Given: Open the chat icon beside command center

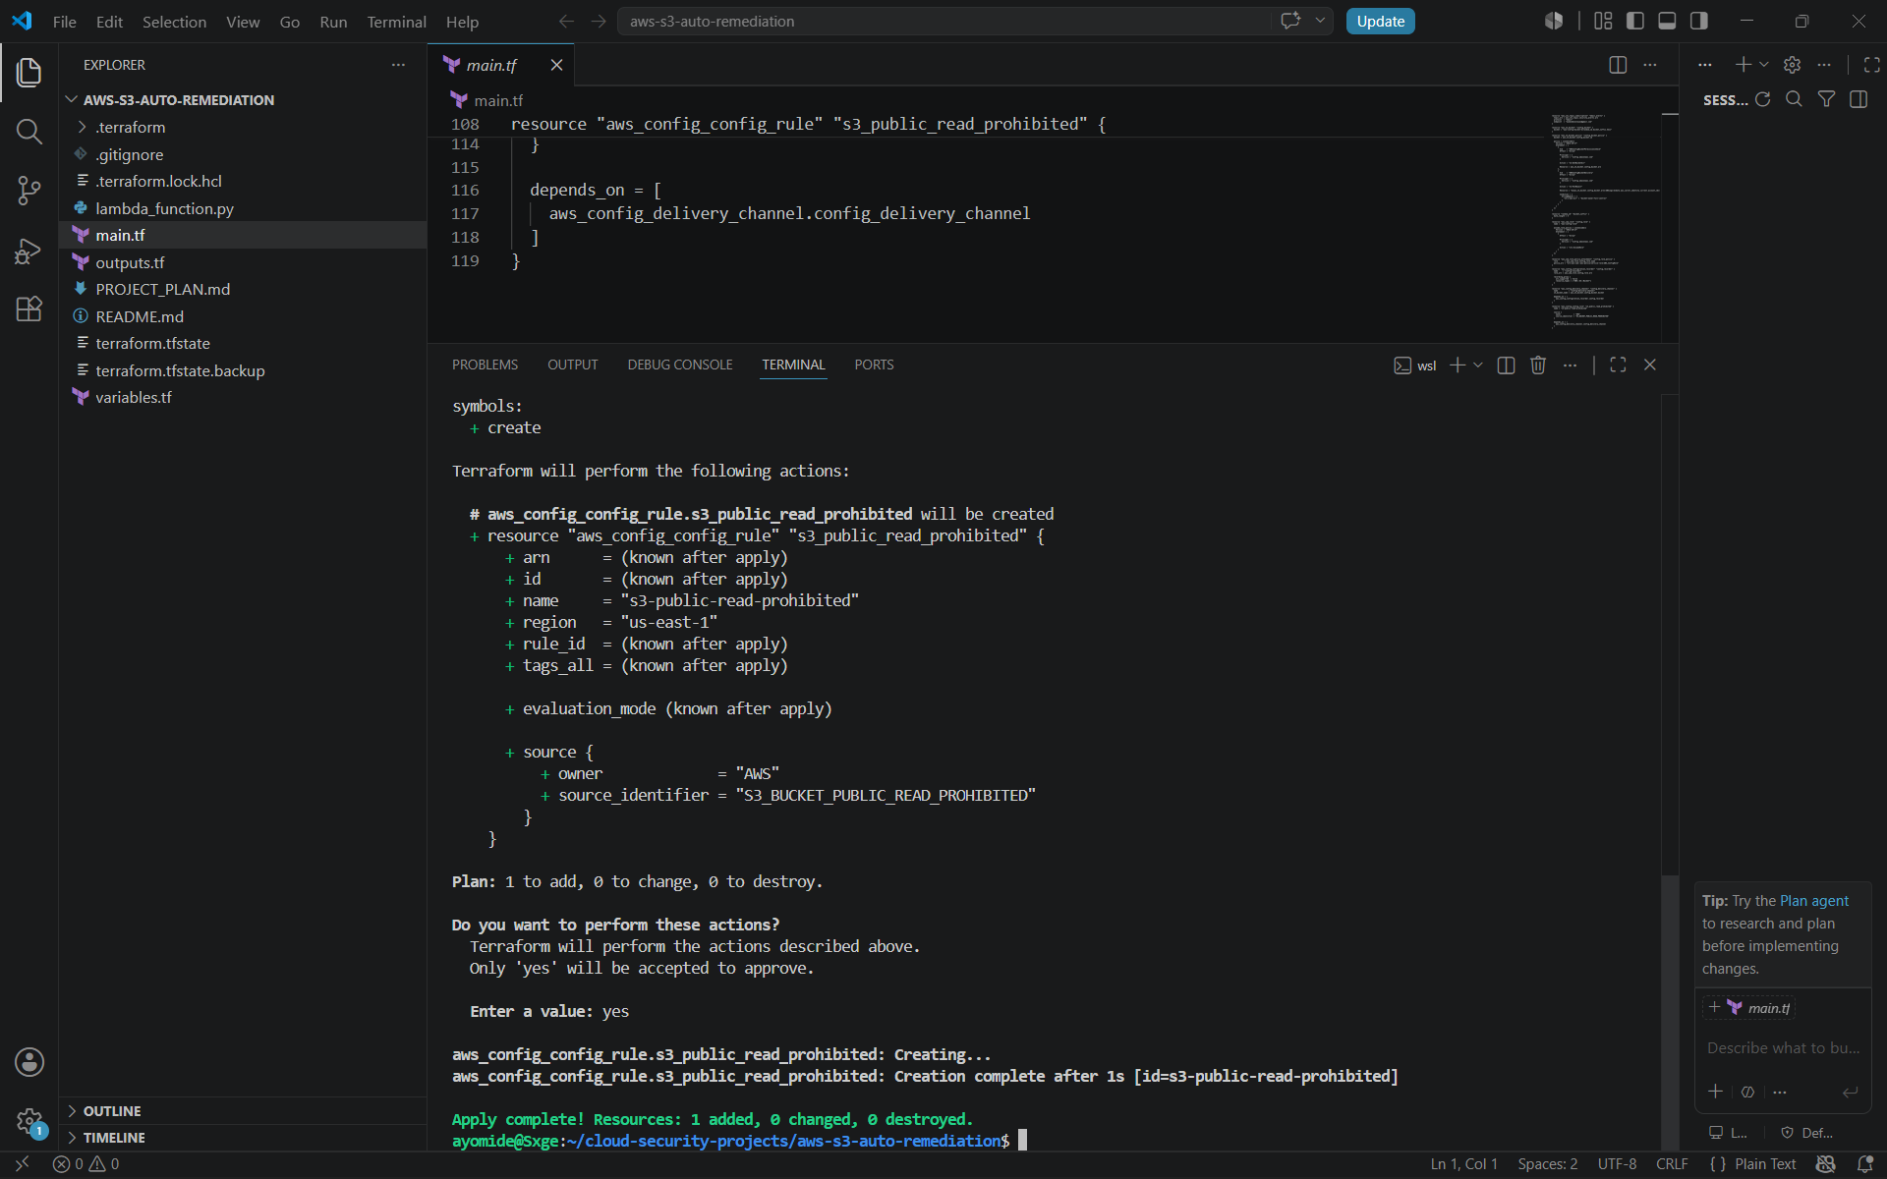Looking at the screenshot, I should click(x=1290, y=21).
